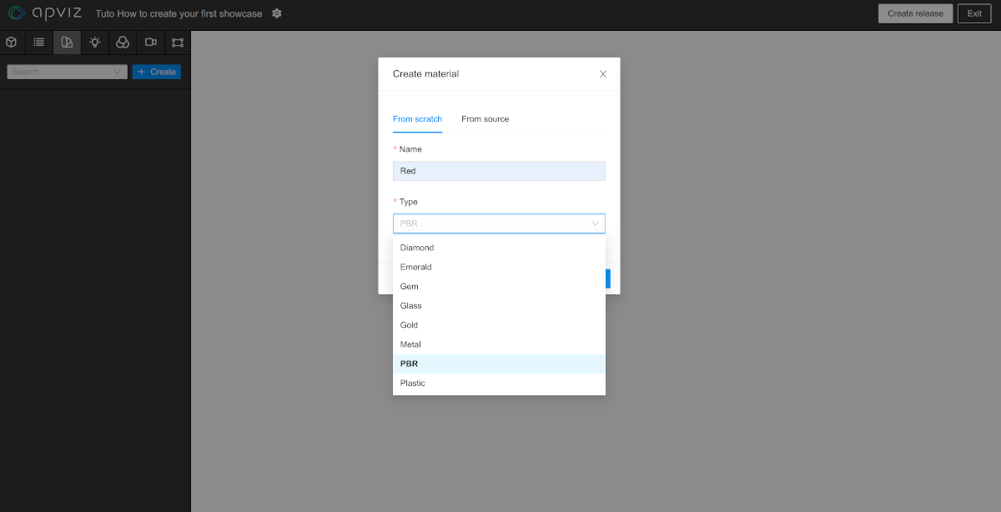The width and height of the screenshot is (1001, 512).
Task: Expand the material Search dropdown
Action: (x=67, y=72)
